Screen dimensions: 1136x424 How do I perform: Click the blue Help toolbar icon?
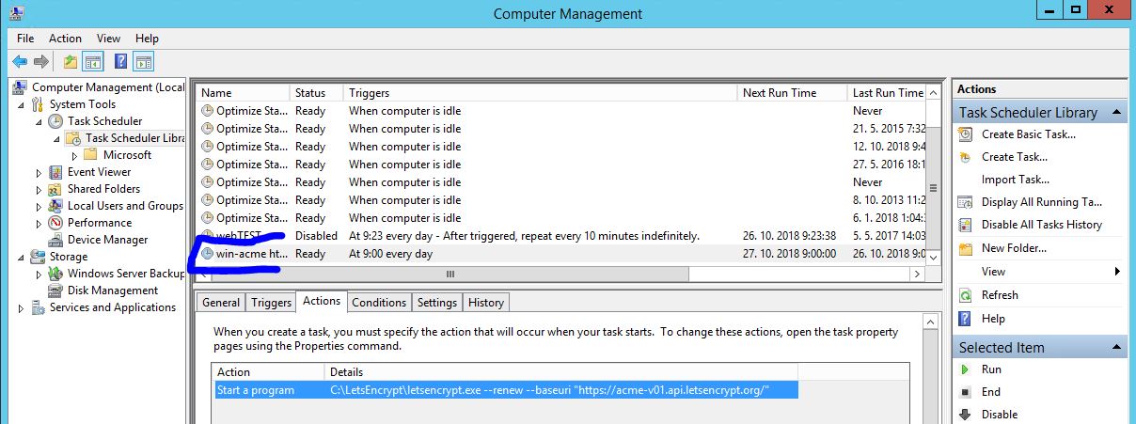(x=121, y=62)
